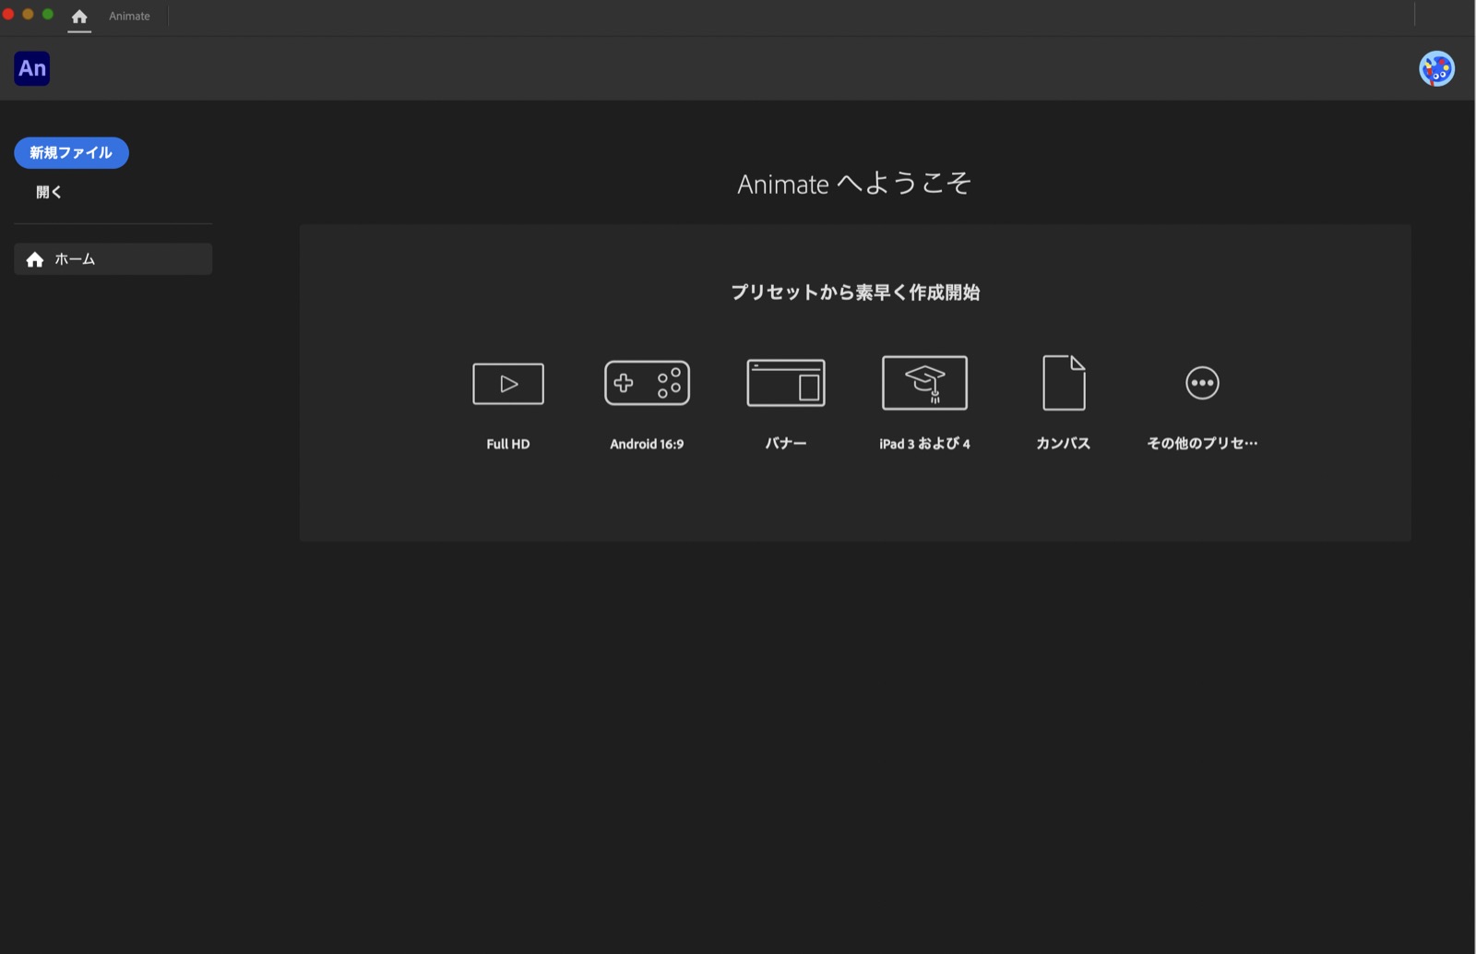Click the red close window button
Screen dimensions: 1476x954
(x=8, y=14)
